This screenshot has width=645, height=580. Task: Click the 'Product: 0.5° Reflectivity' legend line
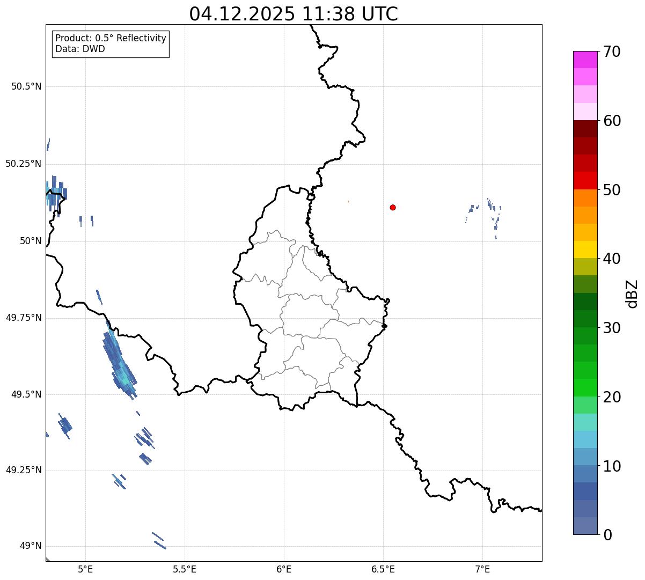(111, 39)
